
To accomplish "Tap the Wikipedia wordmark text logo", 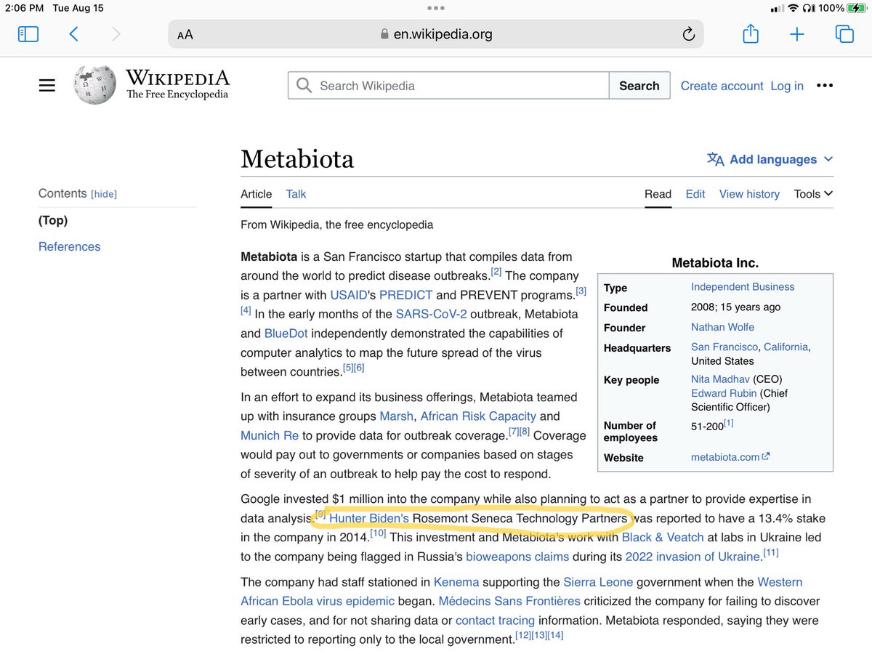I will pyautogui.click(x=177, y=84).
